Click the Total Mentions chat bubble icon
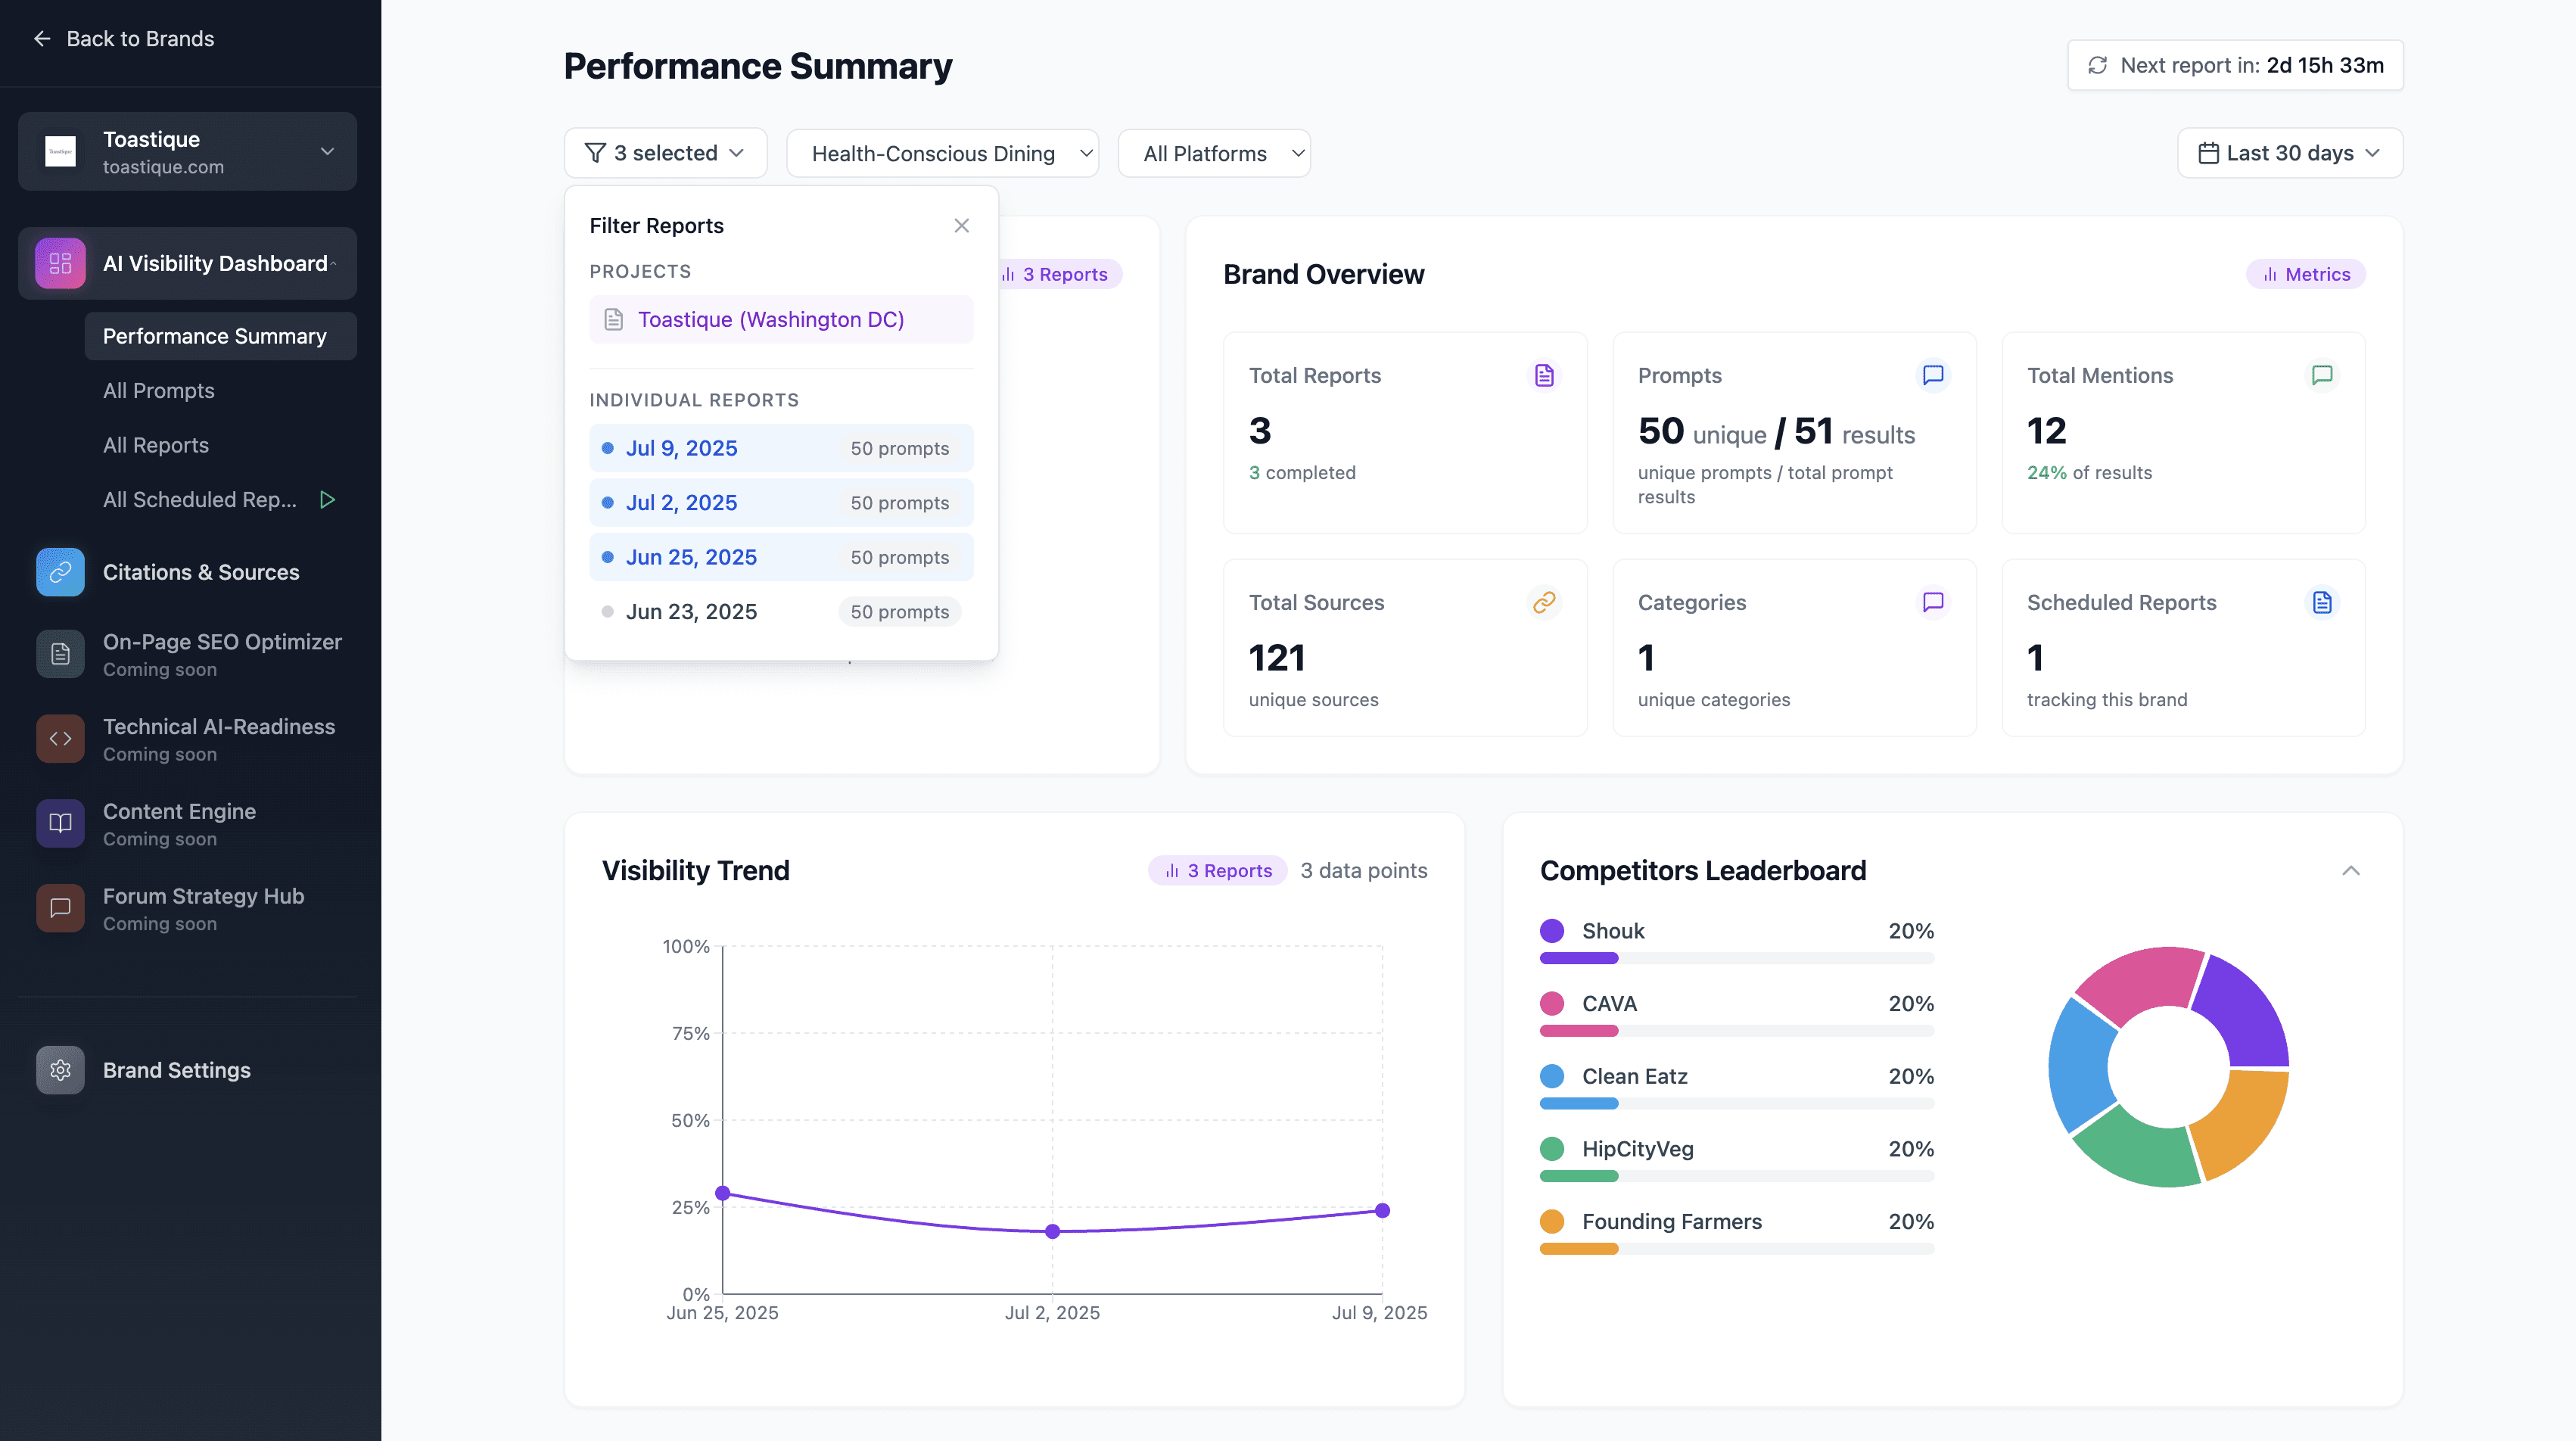Image resolution: width=2576 pixels, height=1441 pixels. tap(2322, 375)
